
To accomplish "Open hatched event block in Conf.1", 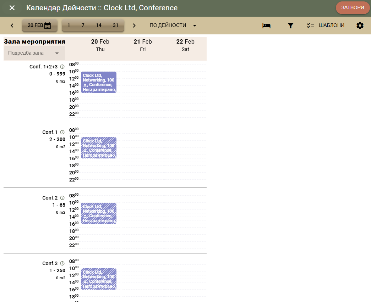I will pos(99,148).
